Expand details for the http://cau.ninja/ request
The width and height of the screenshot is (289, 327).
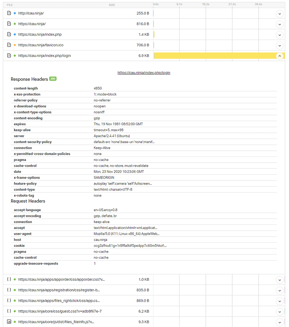point(280,14)
